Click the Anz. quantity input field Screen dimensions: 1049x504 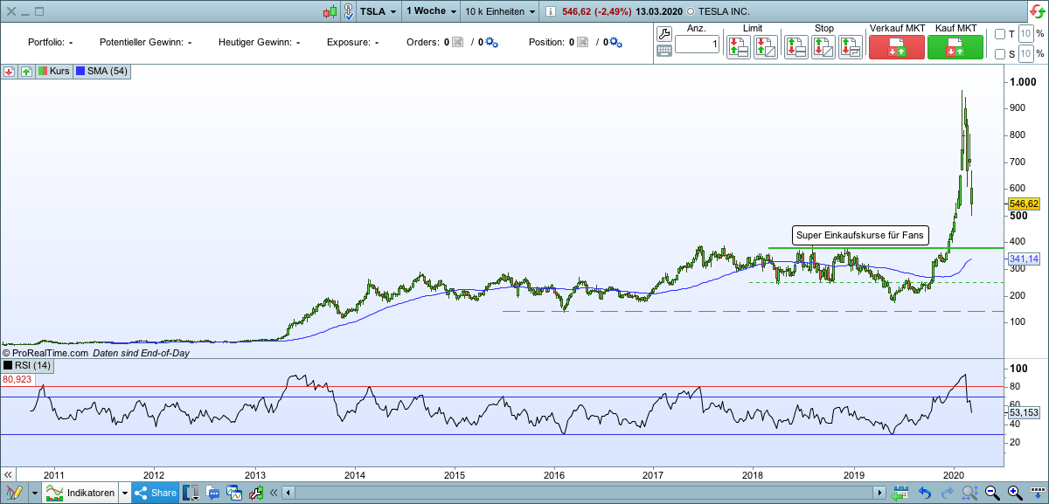[x=697, y=42]
